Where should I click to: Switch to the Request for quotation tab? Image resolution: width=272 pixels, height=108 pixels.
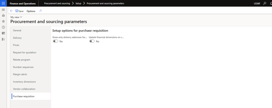click(x=24, y=52)
